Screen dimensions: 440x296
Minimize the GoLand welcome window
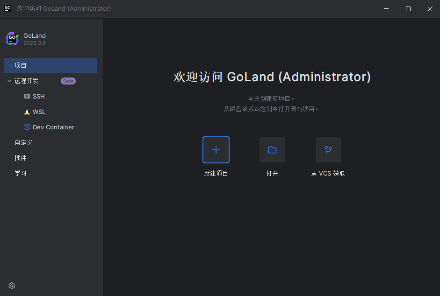click(x=386, y=9)
